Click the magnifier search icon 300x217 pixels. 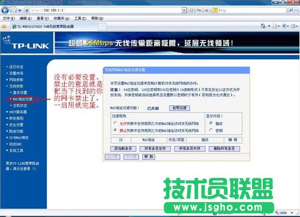(291, 10)
